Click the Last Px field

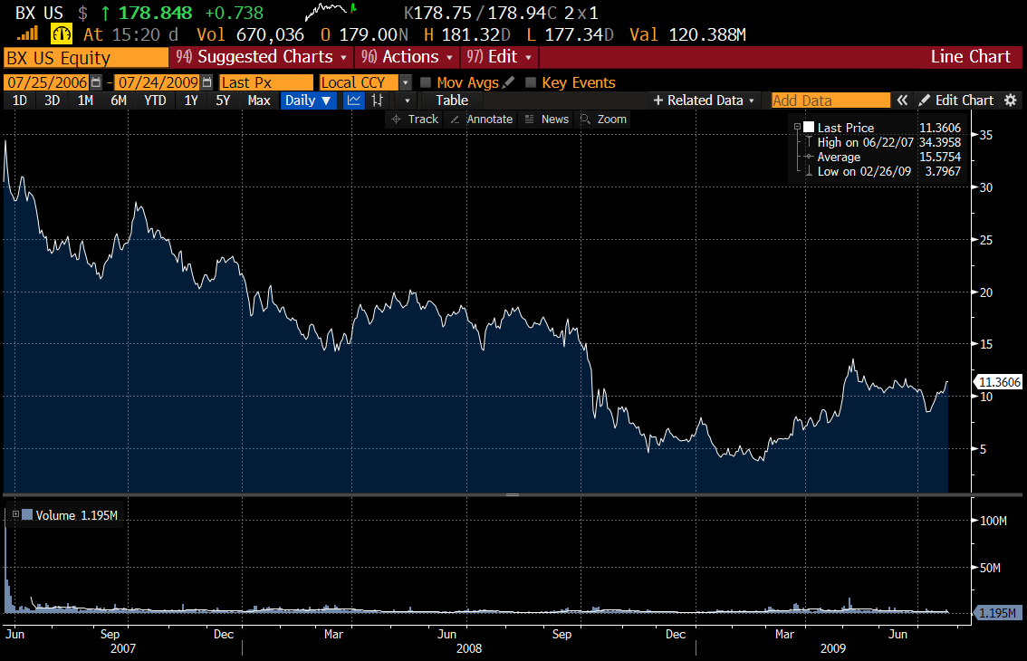click(266, 81)
